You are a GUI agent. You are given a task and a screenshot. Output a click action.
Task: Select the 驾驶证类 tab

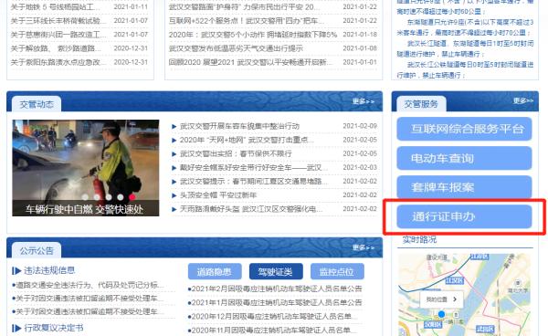pyautogui.click(x=276, y=272)
